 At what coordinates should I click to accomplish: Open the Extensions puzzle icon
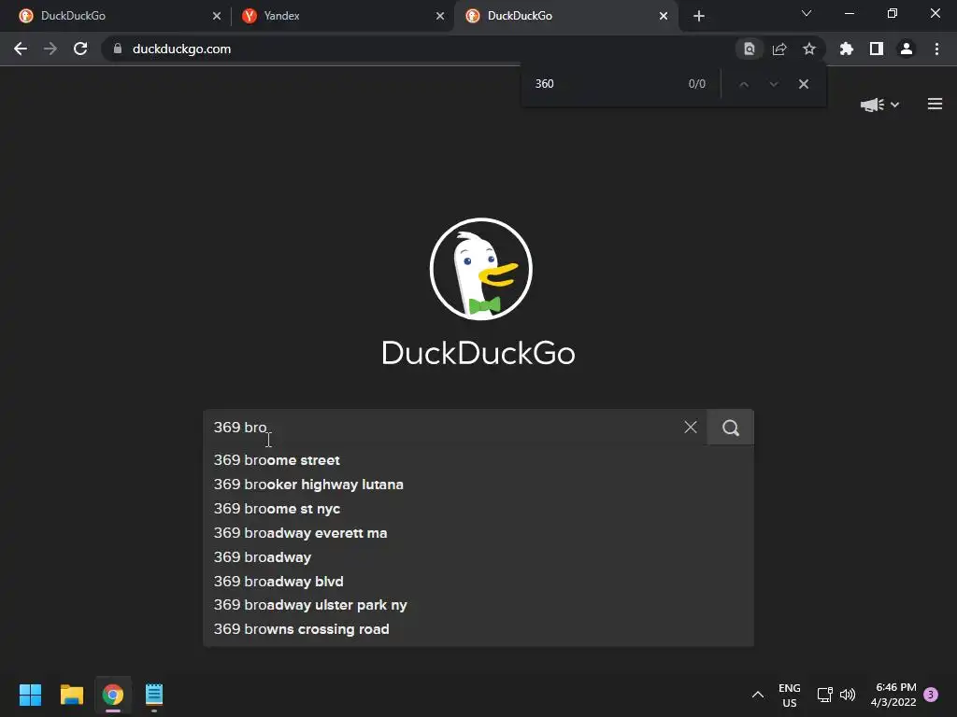pyautogui.click(x=847, y=49)
